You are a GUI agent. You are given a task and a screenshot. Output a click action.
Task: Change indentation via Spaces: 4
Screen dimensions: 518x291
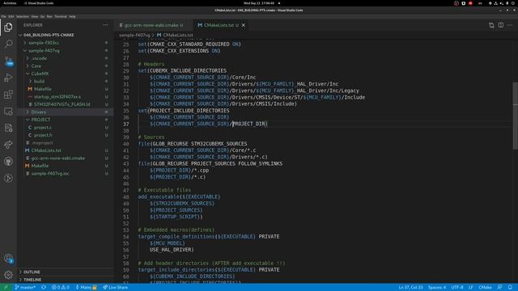437,288
